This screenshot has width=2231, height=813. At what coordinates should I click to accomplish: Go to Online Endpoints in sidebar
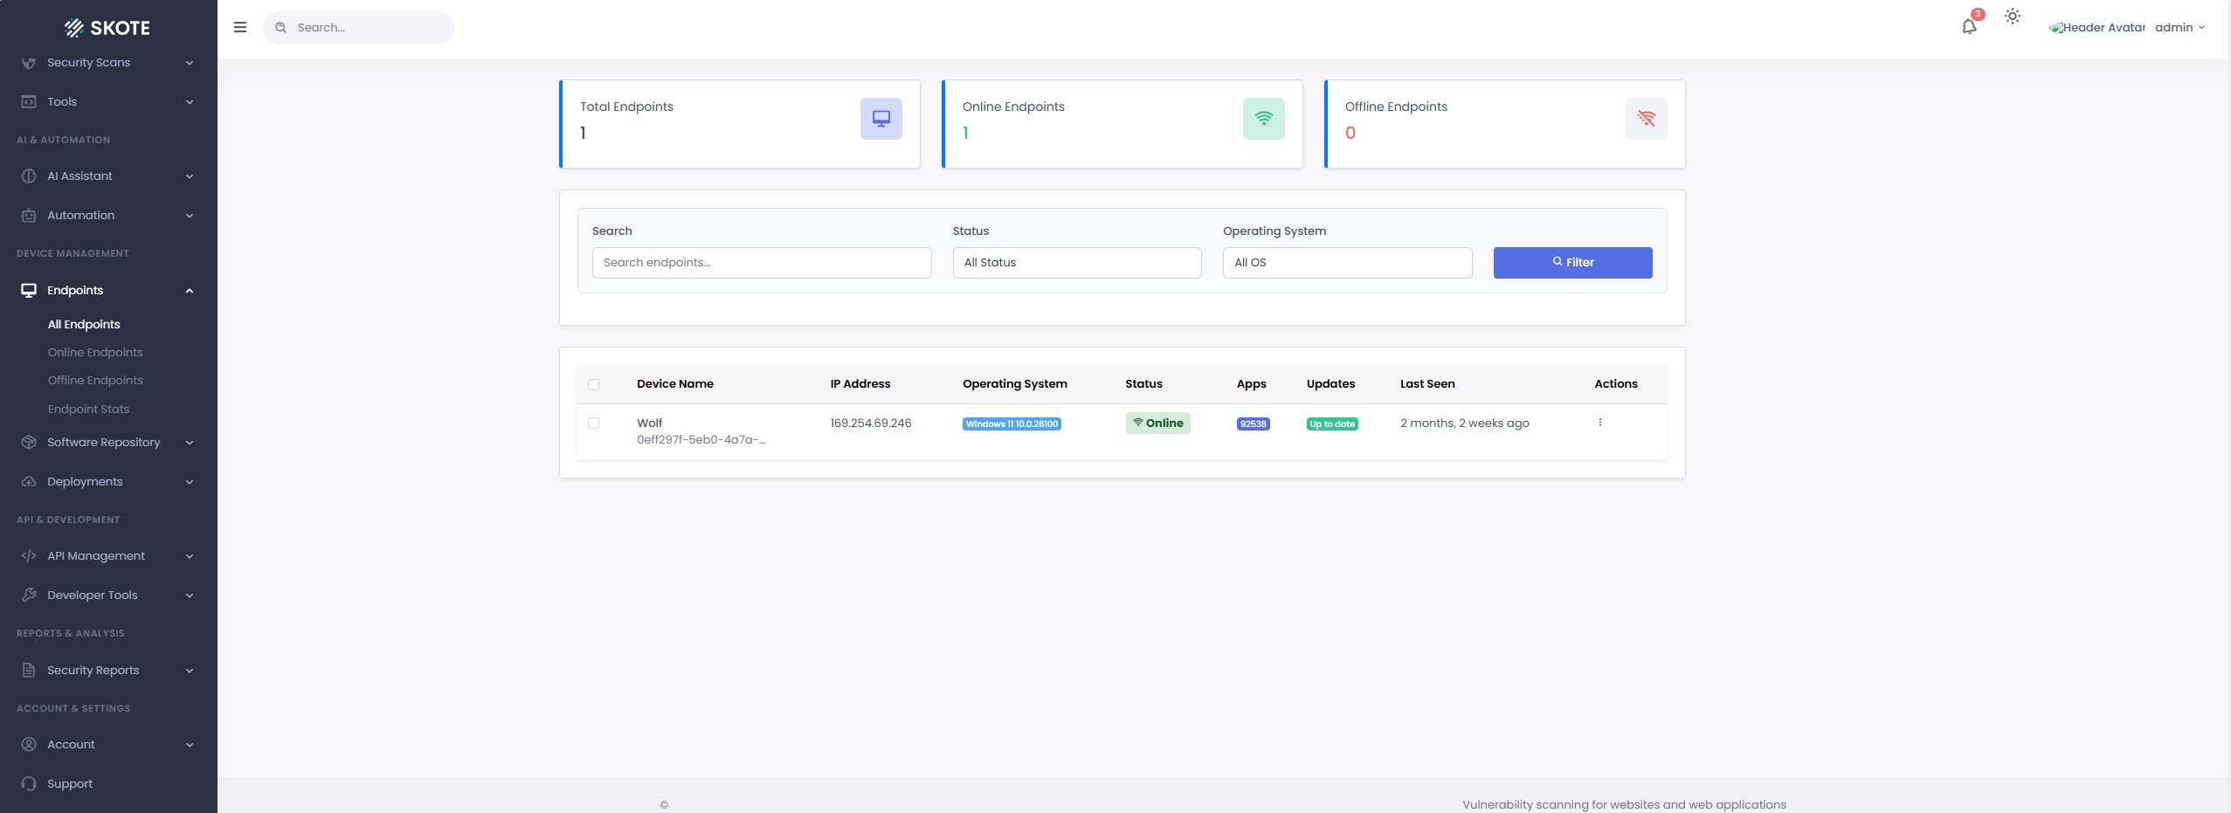pos(95,353)
